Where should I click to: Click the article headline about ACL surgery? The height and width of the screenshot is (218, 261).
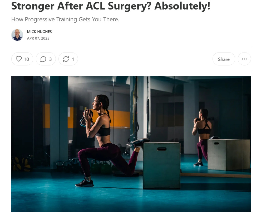(x=111, y=6)
